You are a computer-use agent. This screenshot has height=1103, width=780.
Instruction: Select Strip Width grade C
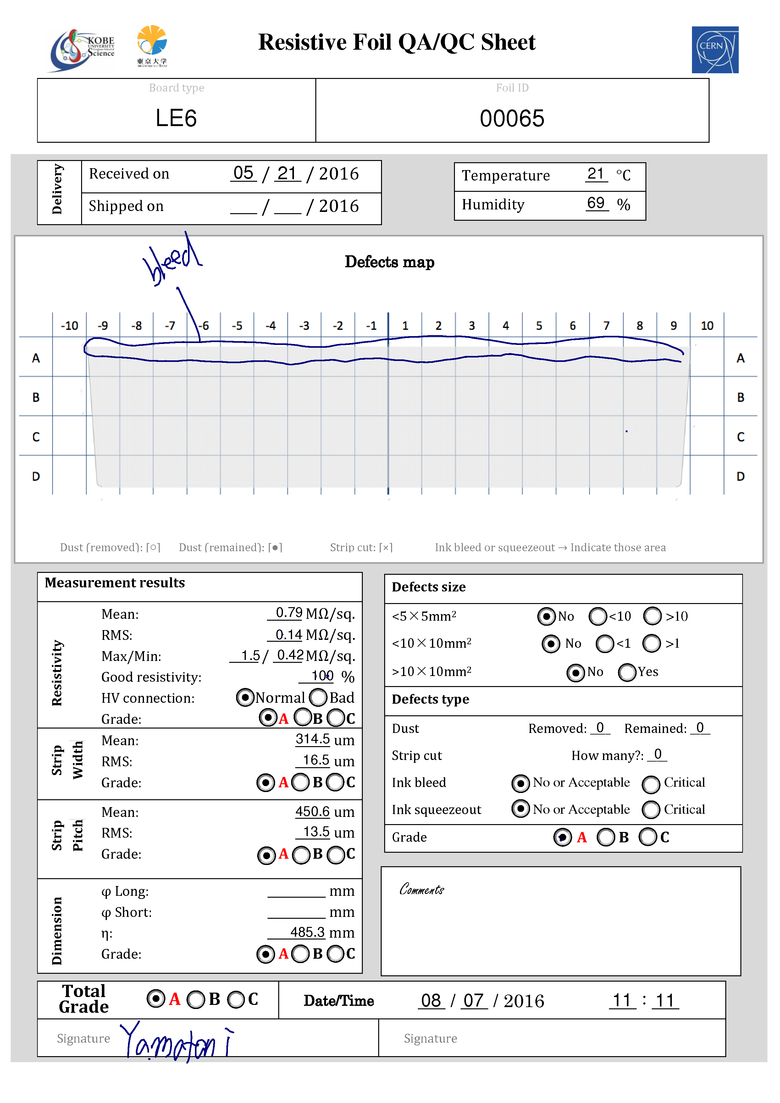coord(335,782)
